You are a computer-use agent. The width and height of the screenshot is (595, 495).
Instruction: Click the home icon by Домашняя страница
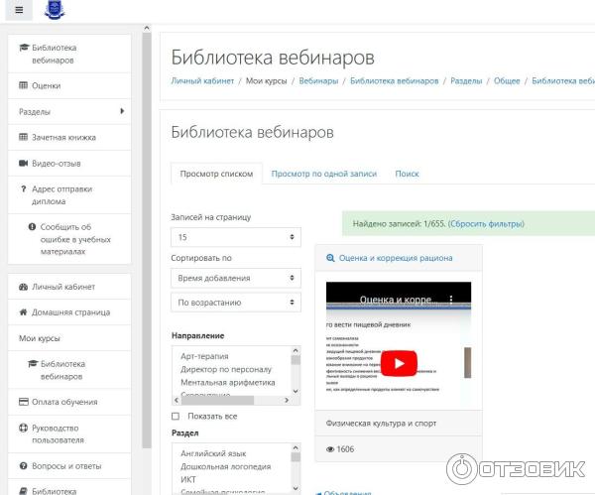[24, 312]
